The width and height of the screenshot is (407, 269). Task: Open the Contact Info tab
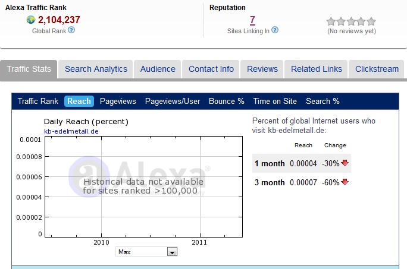click(x=211, y=69)
